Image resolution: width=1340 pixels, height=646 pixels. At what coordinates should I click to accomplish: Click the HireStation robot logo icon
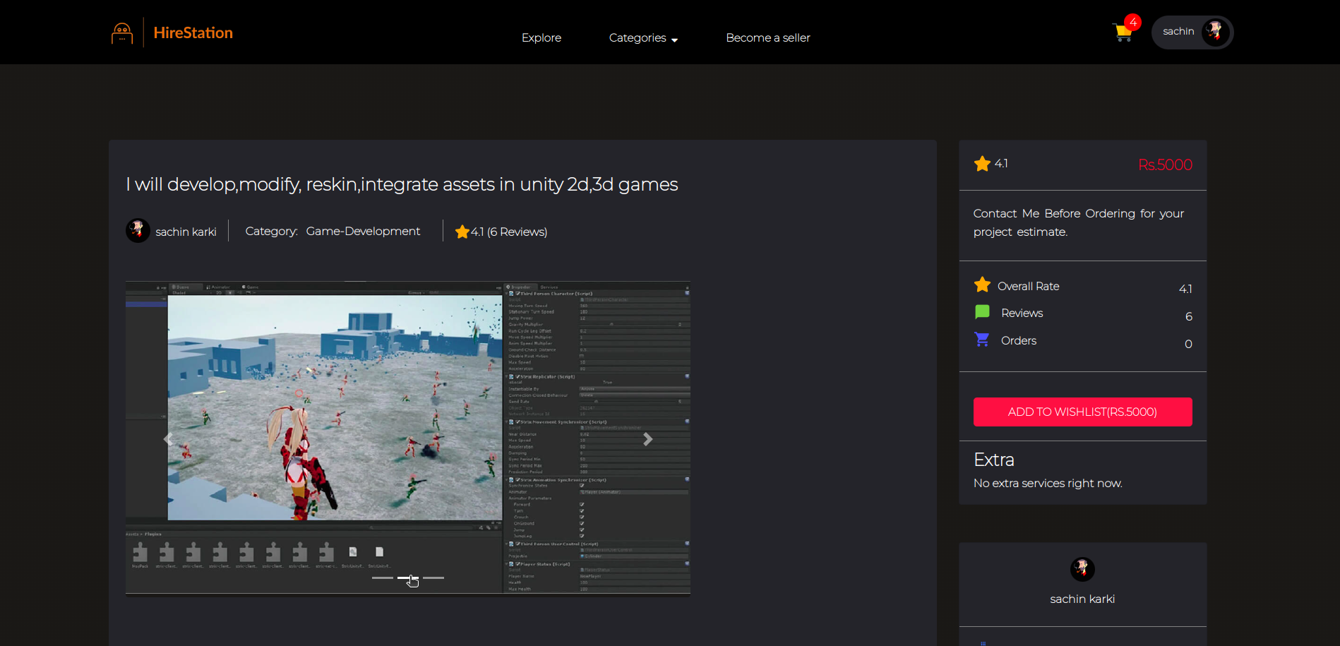[122, 33]
